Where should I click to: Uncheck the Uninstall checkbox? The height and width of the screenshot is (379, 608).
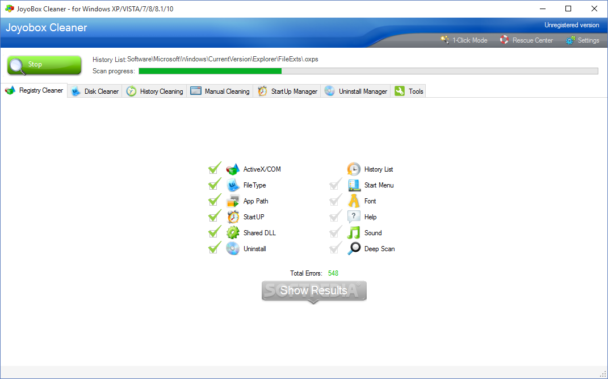pyautogui.click(x=214, y=248)
